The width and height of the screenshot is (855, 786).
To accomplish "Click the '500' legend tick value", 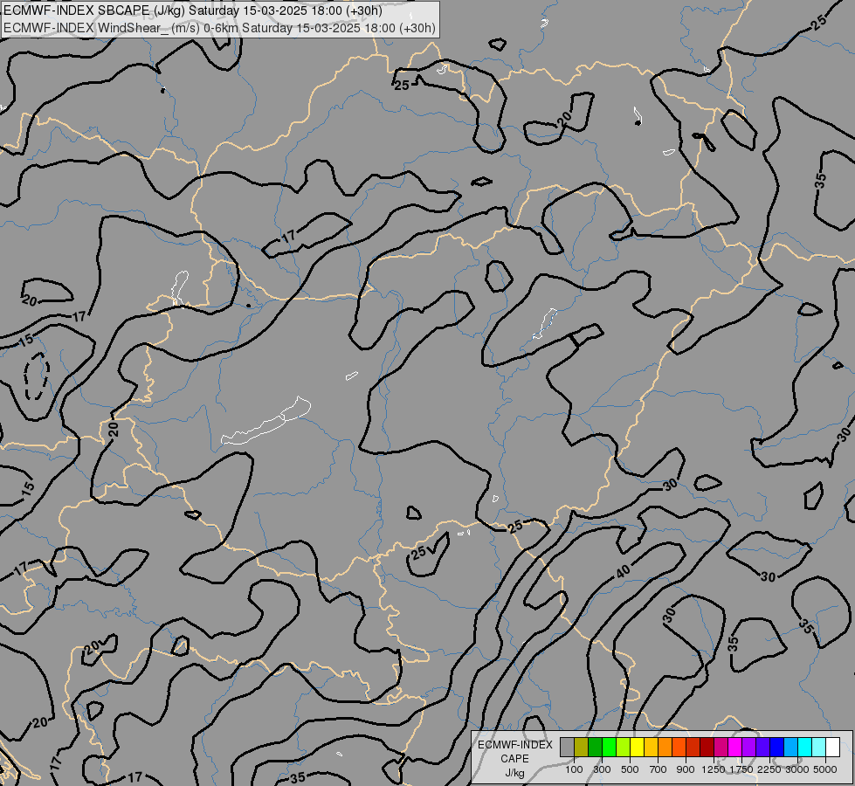I will 630,769.
